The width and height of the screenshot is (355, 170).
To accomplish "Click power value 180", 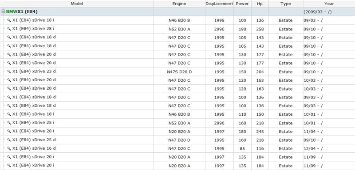I will [242, 132].
